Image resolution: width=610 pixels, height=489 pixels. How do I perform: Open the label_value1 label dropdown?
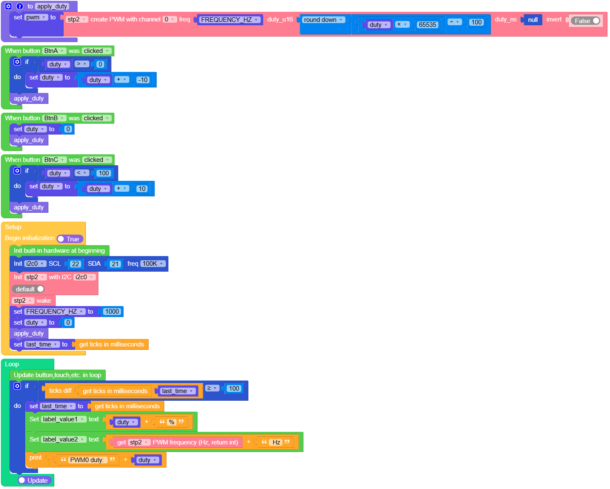pos(64,419)
